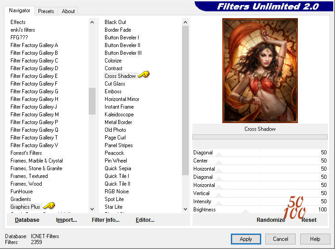Select the FFG??? category
Viewport: 335px width, 249px height.
(x=19, y=38)
